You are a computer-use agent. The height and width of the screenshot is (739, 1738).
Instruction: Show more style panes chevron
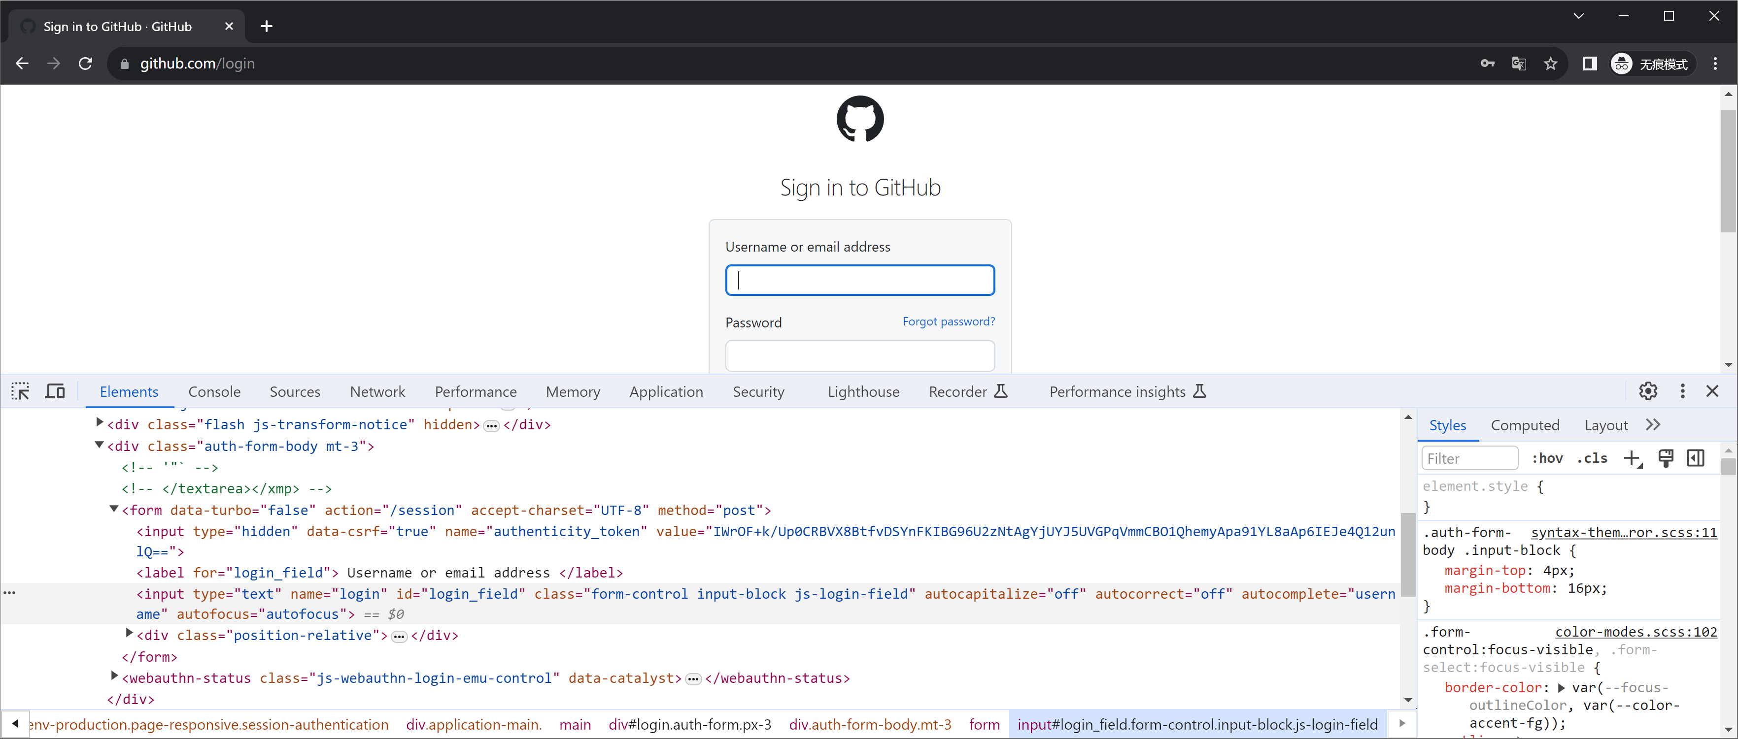coord(1652,425)
